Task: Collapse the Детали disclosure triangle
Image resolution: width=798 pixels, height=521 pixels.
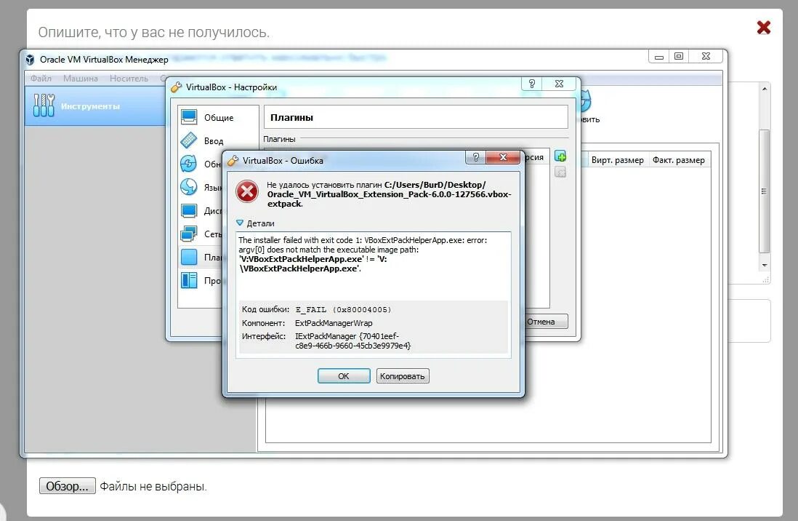Action: pos(241,223)
